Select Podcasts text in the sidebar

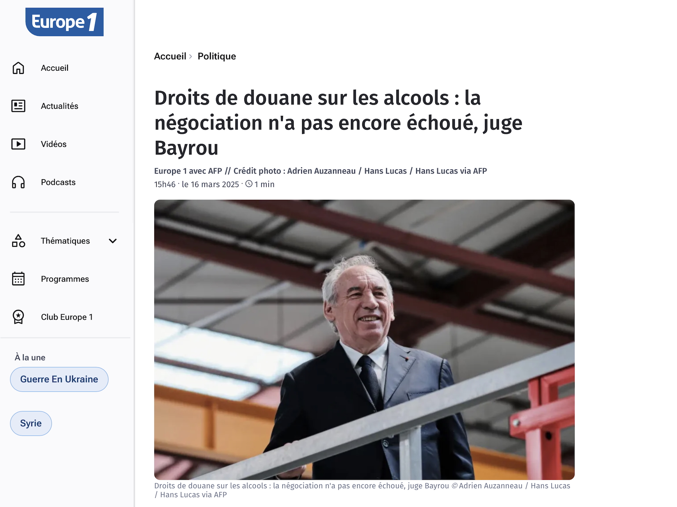click(58, 182)
